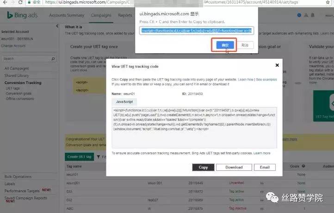Open UET tags sidebar item

[x=13, y=88]
